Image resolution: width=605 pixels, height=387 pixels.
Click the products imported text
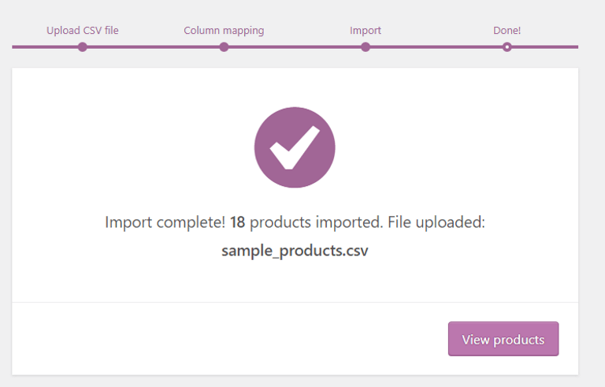[x=317, y=222]
